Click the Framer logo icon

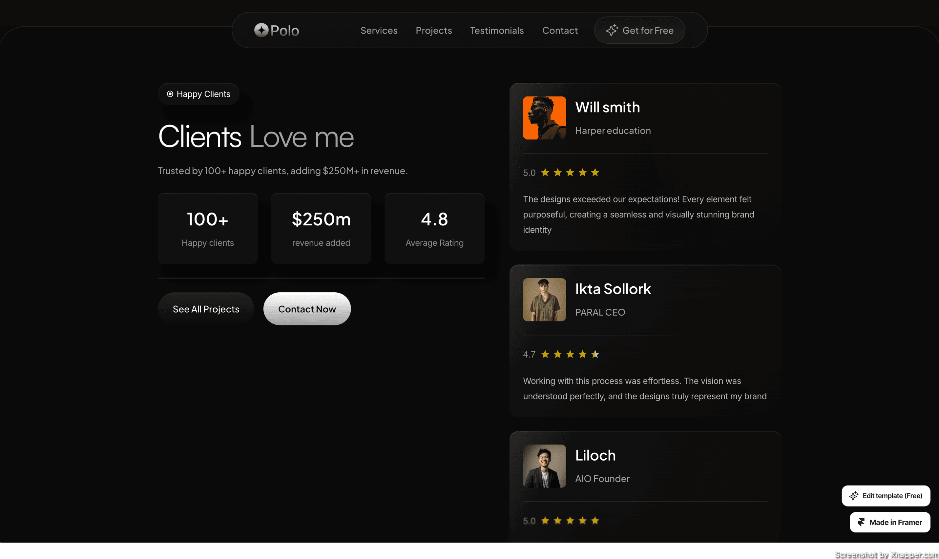click(x=861, y=522)
